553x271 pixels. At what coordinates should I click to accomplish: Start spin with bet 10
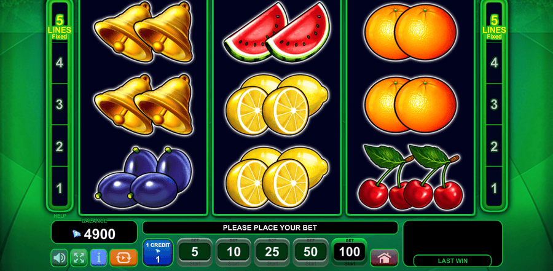[233, 253]
